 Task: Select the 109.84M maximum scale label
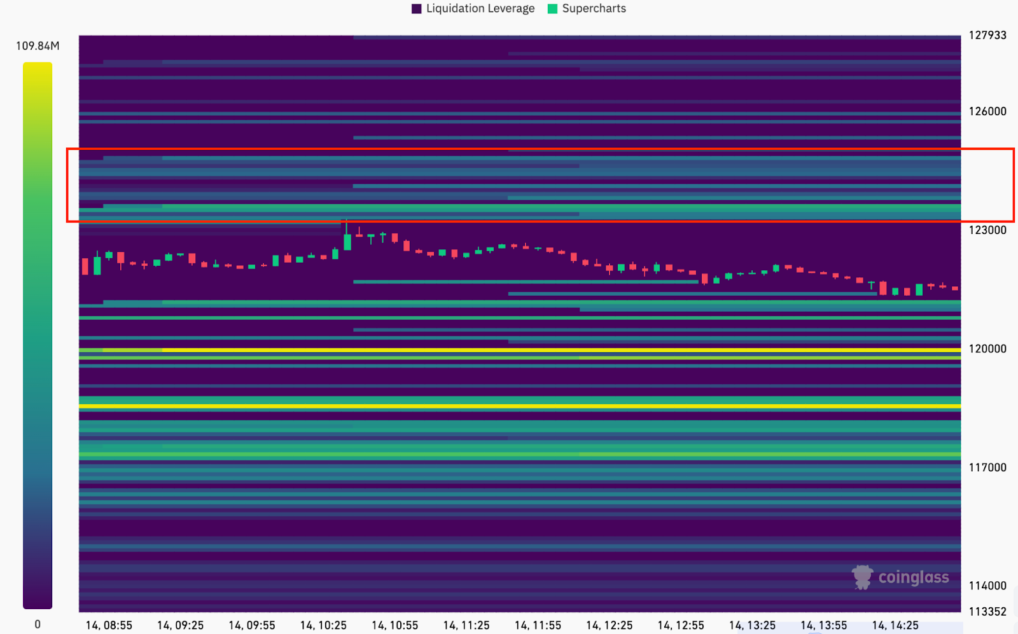tap(38, 46)
